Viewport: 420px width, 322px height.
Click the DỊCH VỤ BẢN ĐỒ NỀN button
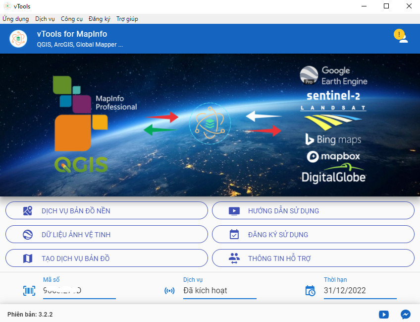tap(106, 211)
